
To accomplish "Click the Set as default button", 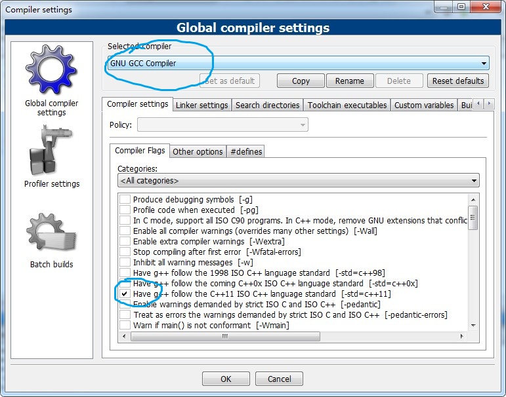I will (230, 81).
